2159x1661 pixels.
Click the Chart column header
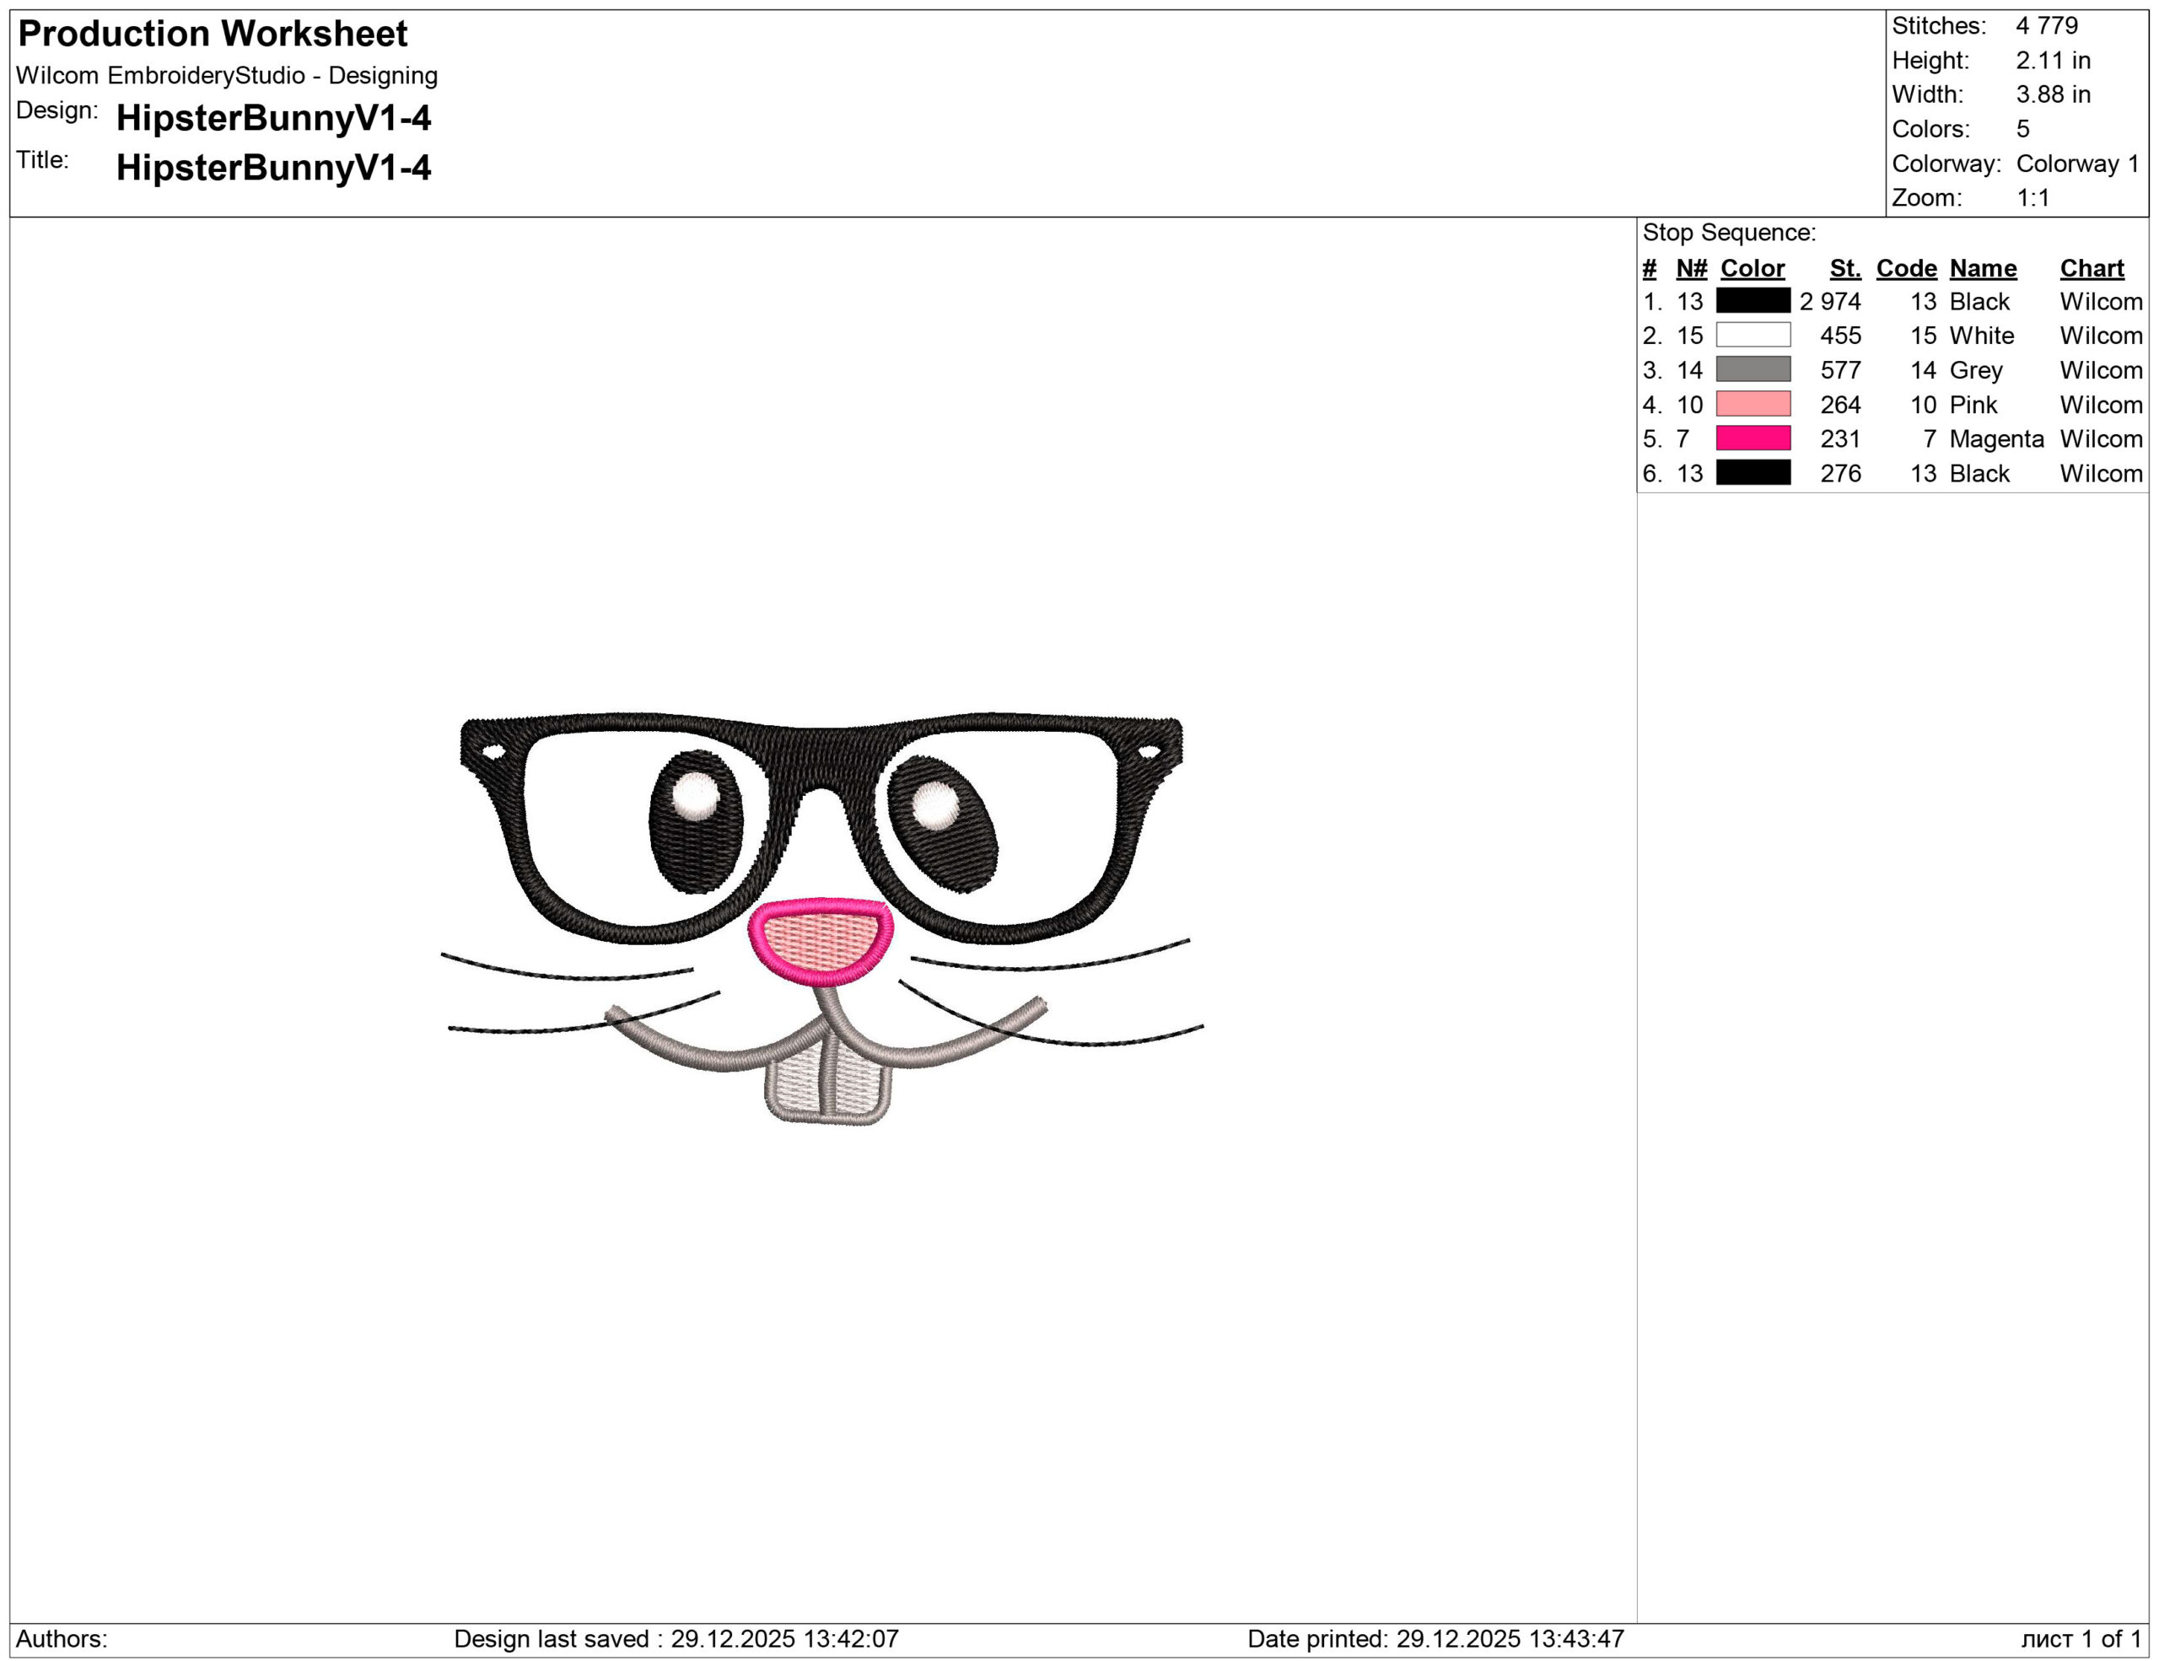click(x=2091, y=268)
